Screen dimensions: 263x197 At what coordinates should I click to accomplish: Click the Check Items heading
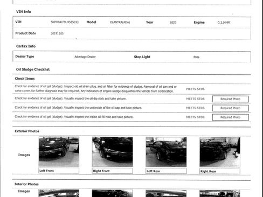point(25,79)
